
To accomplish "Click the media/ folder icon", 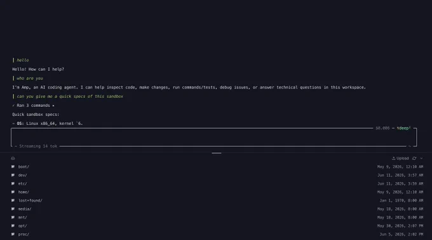I will click(13, 209).
